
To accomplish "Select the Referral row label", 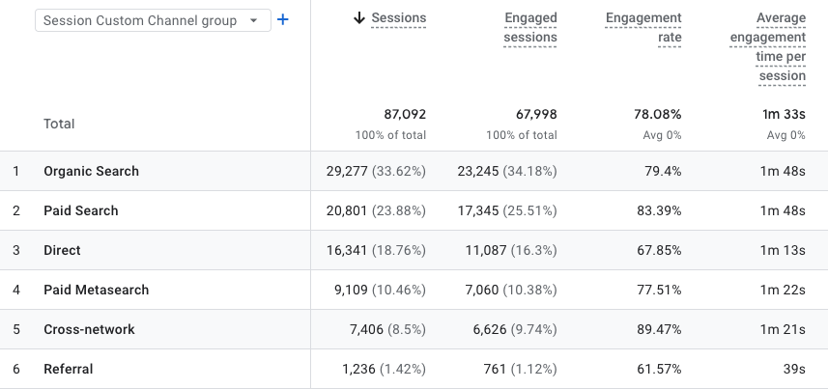I will point(69,369).
